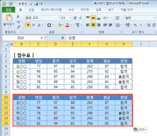The height and width of the screenshot is (136, 157).
Task: Toggle left text alignment
Action: pyautogui.click(x=88, y=25)
